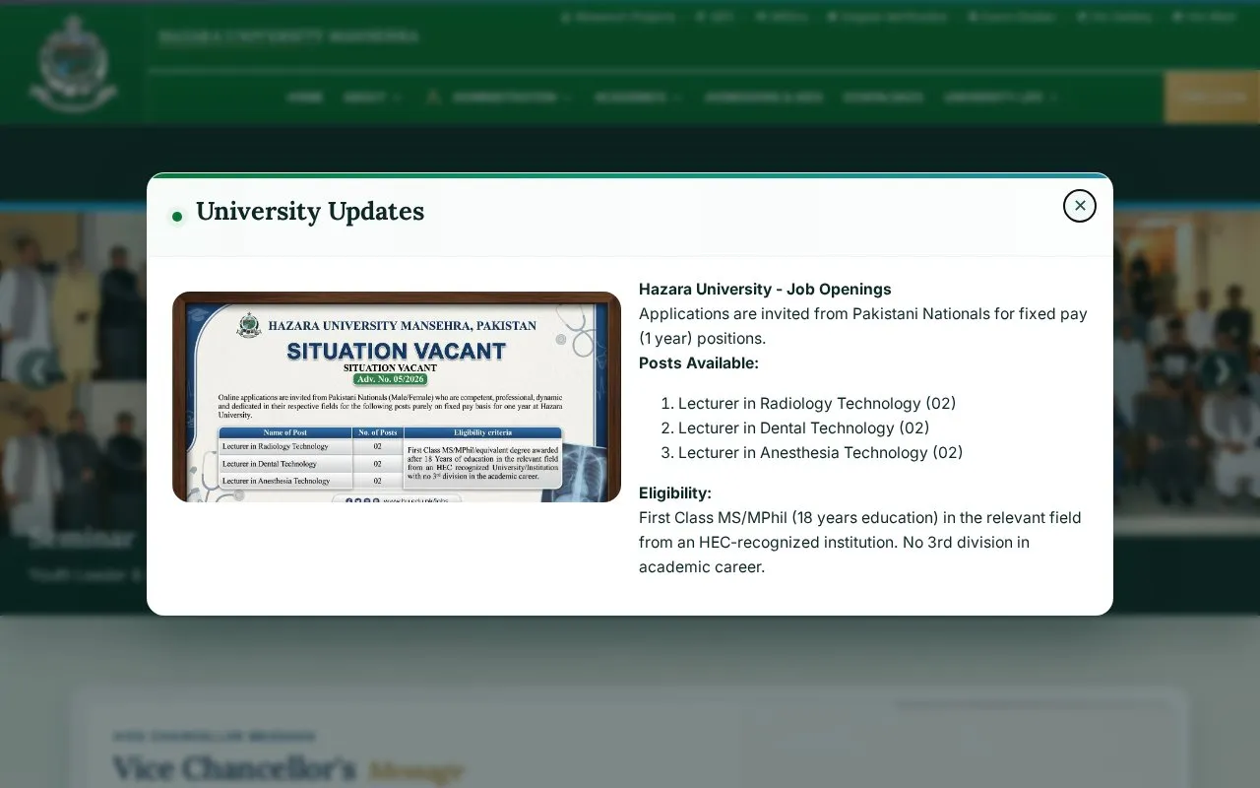This screenshot has height=788, width=1260.
Task: Click the "First Class MS/MPhil" eligibility paragraph
Action: [860, 543]
